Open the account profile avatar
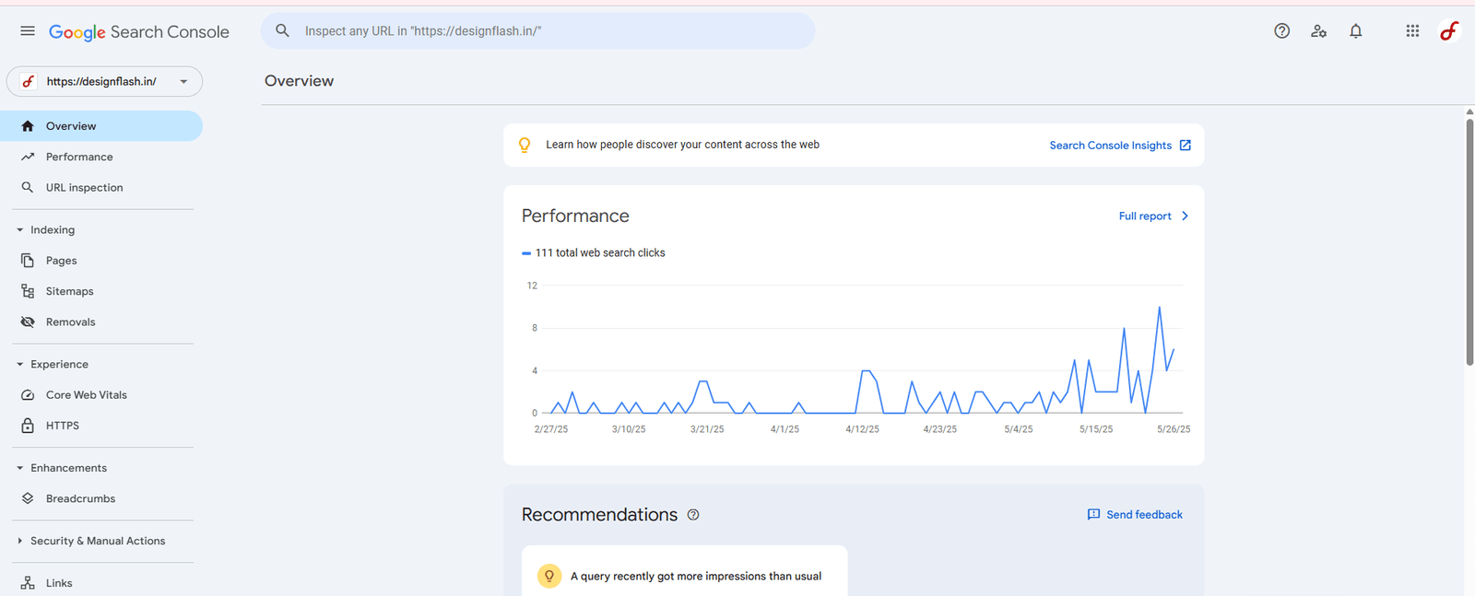 (1449, 31)
